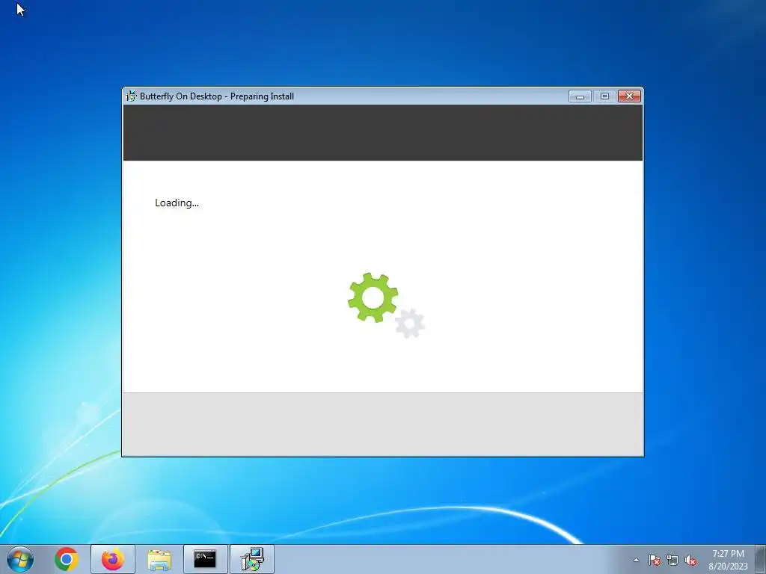Click the Butterfly On Desktop title icon
The height and width of the screenshot is (574, 766).
[131, 96]
